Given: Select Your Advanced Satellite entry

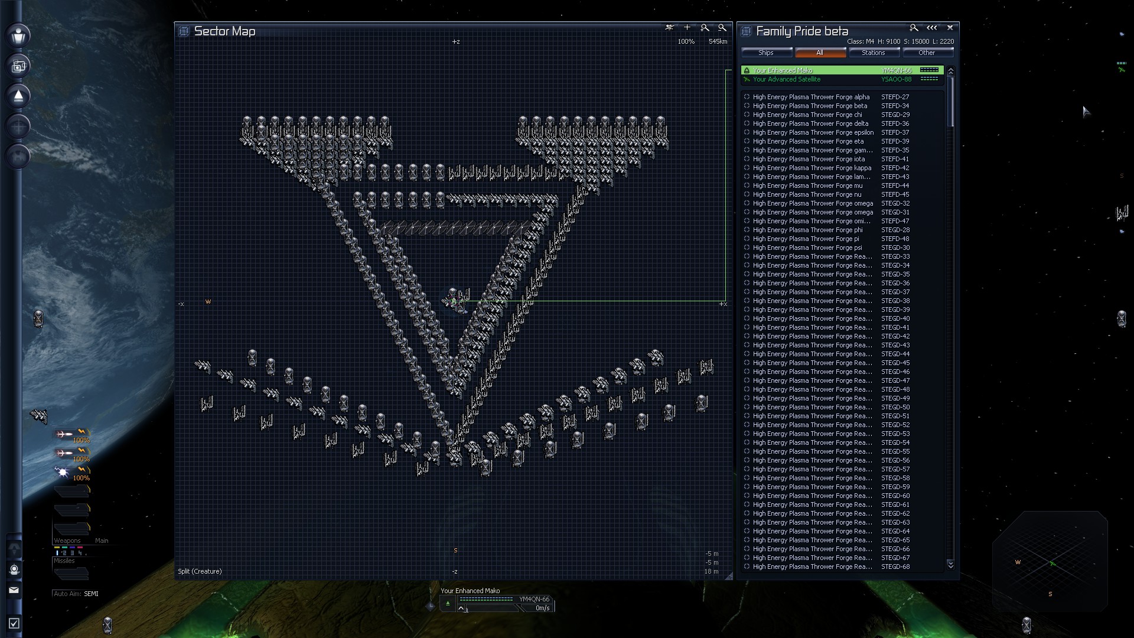Looking at the screenshot, I should pyautogui.click(x=786, y=79).
